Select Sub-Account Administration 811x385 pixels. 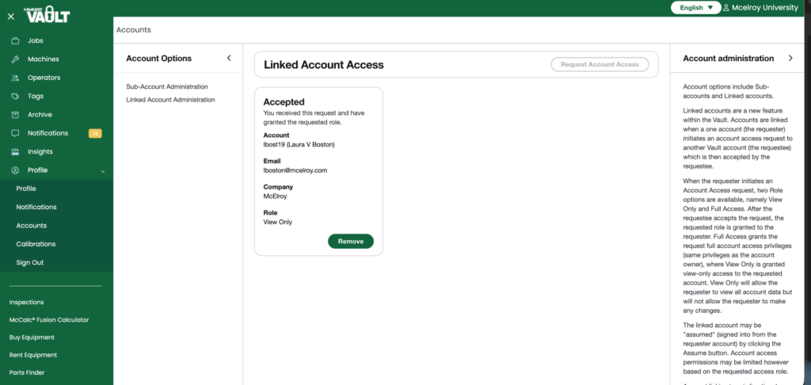click(x=167, y=86)
